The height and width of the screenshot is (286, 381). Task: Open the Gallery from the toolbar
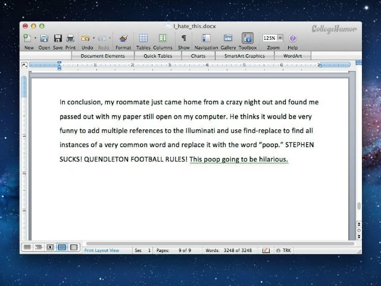228,38
